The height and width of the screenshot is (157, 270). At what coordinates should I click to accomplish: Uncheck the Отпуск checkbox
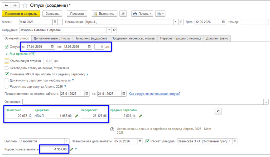click(x=7, y=47)
